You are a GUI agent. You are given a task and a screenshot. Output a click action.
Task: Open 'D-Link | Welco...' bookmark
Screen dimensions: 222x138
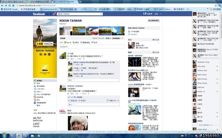tap(163, 9)
